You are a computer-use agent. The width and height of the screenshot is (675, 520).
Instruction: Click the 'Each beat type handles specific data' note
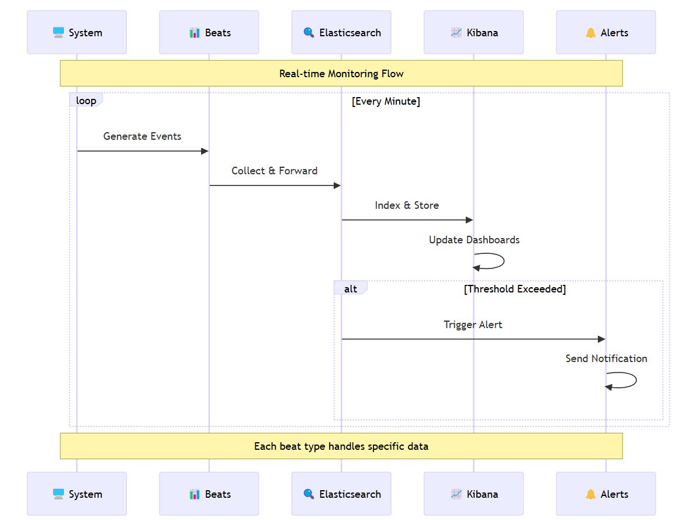pyautogui.click(x=341, y=446)
